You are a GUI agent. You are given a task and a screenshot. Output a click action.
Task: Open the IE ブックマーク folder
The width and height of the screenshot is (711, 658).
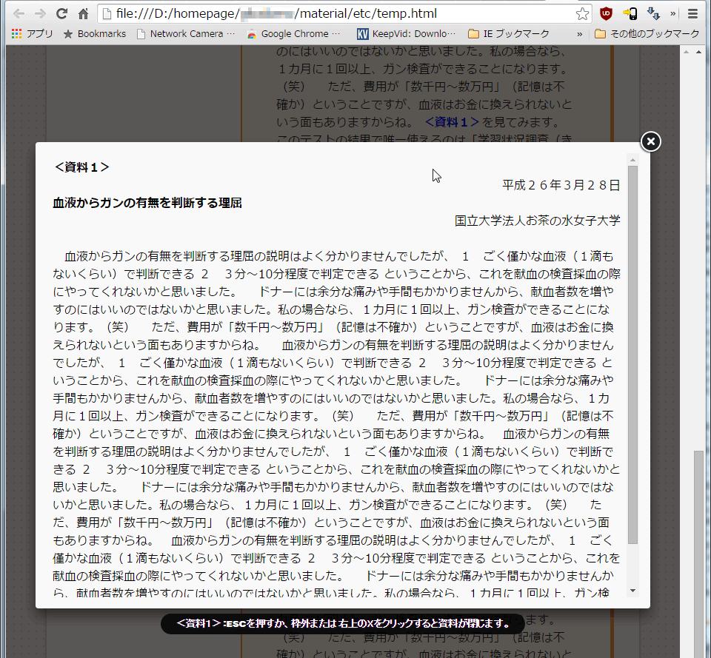508,33
